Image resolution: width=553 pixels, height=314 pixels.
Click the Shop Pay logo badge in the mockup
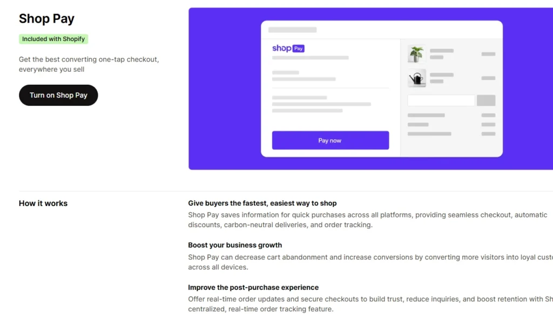(x=288, y=48)
